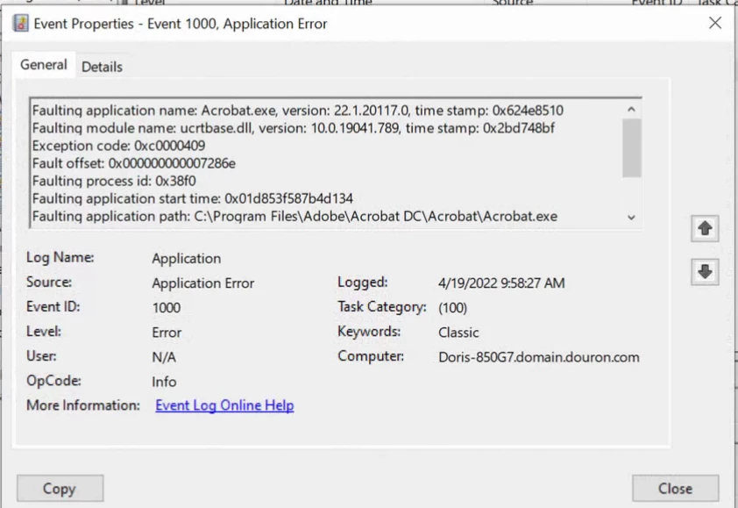The image size is (738, 508).
Task: Switch to the General tab
Action: click(x=43, y=65)
